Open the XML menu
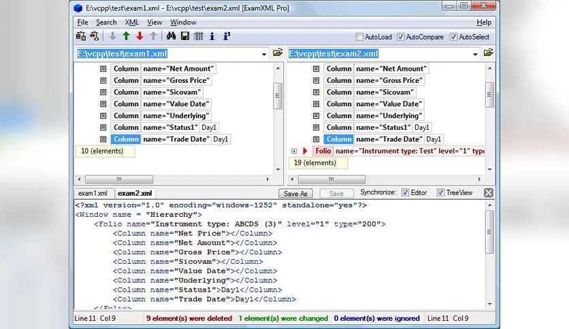 [x=132, y=22]
